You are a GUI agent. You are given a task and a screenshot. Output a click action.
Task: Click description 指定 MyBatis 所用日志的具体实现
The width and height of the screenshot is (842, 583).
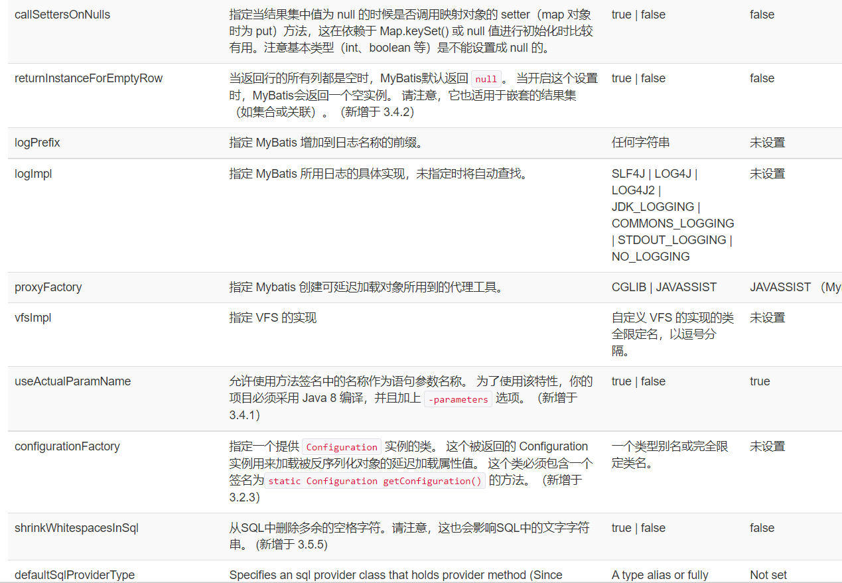(x=378, y=174)
